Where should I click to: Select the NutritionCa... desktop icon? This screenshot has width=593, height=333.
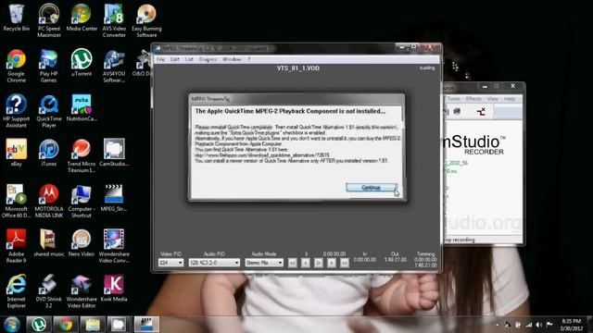[82, 107]
